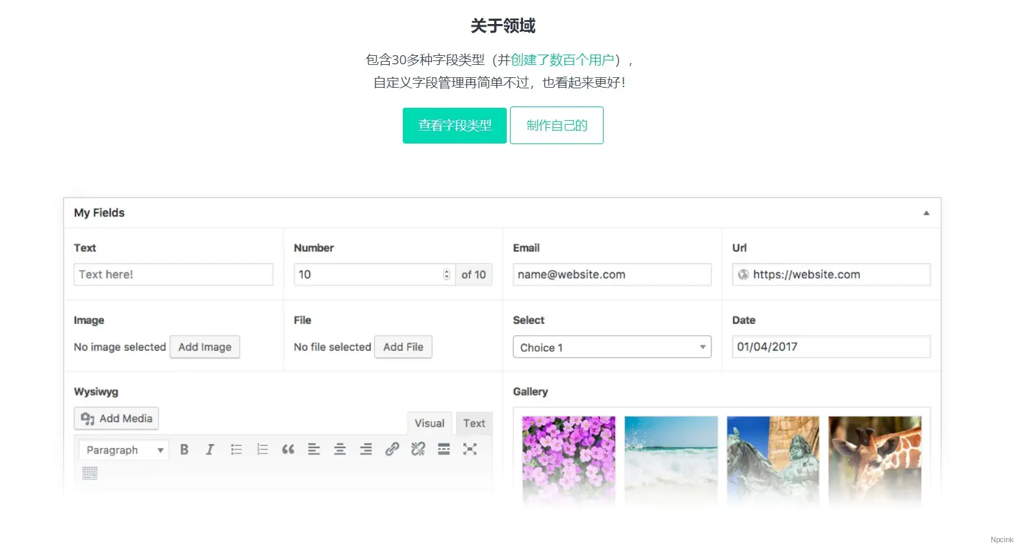Toggle italic formatting in Wysiwyg toolbar

210,449
